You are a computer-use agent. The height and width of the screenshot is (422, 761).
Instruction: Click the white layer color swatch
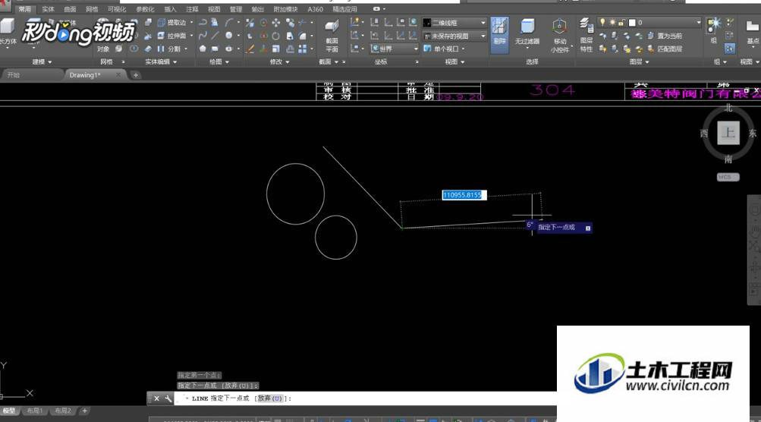(632, 22)
